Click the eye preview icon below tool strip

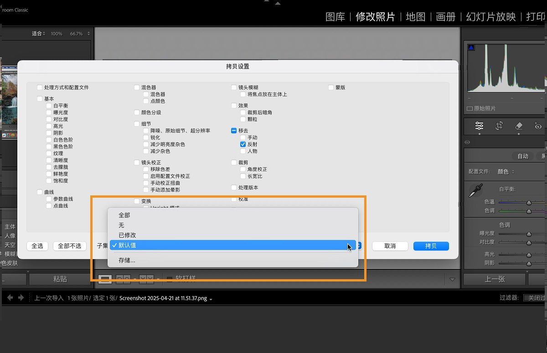pos(467,142)
